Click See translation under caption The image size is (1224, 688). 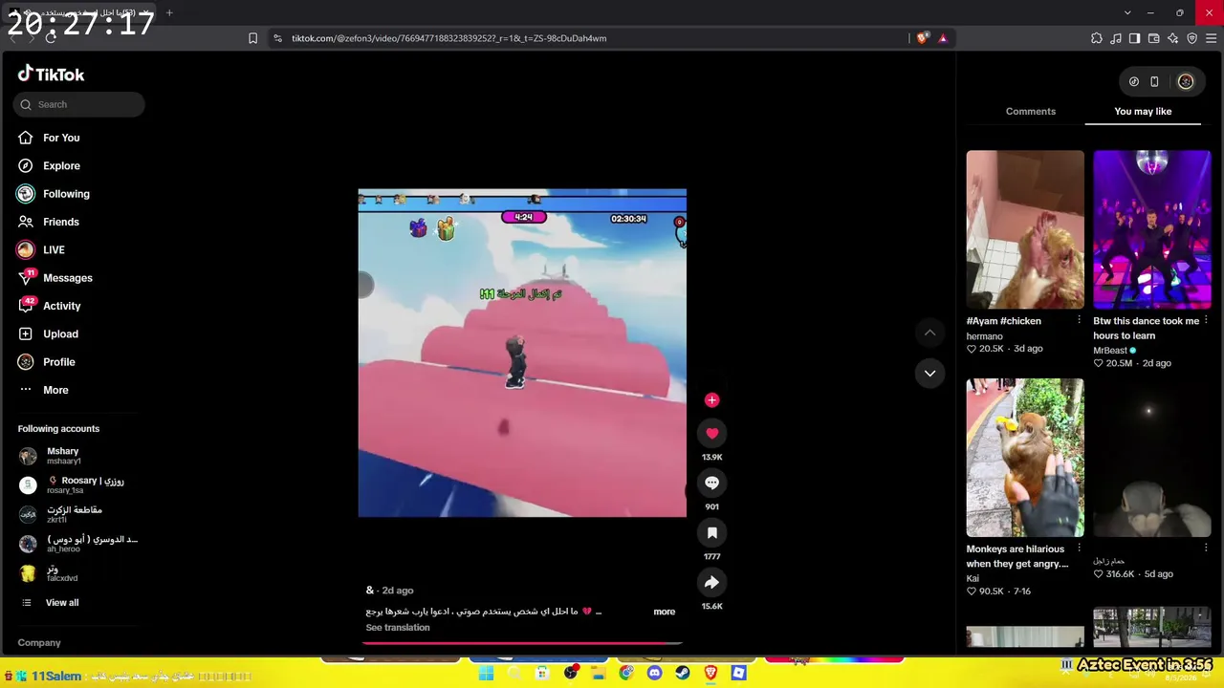pos(398,628)
